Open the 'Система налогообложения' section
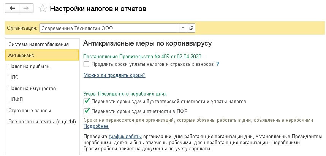Image resolution: width=326 pixels, height=156 pixels. point(38,44)
